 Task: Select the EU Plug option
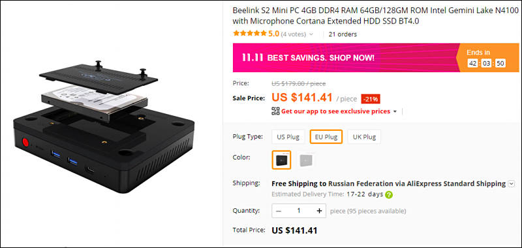pyautogui.click(x=326, y=137)
